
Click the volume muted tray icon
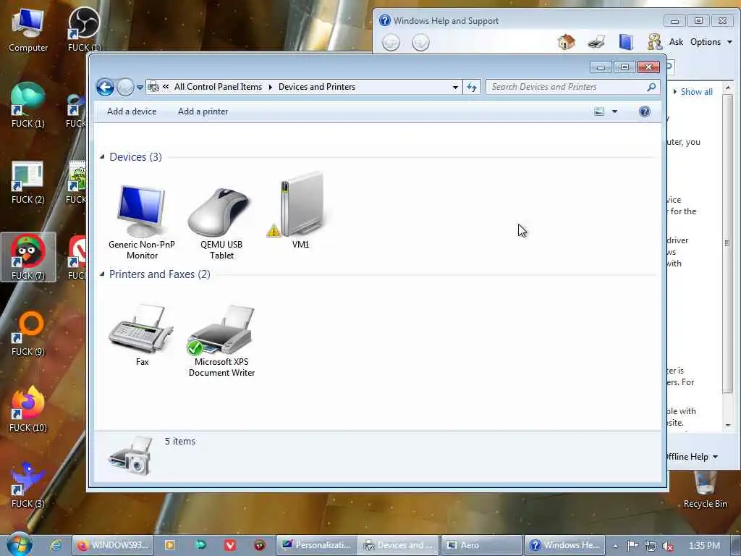(668, 546)
